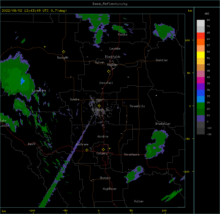
Task: Click the Didsbury town label
Action: pyautogui.click(x=98, y=110)
